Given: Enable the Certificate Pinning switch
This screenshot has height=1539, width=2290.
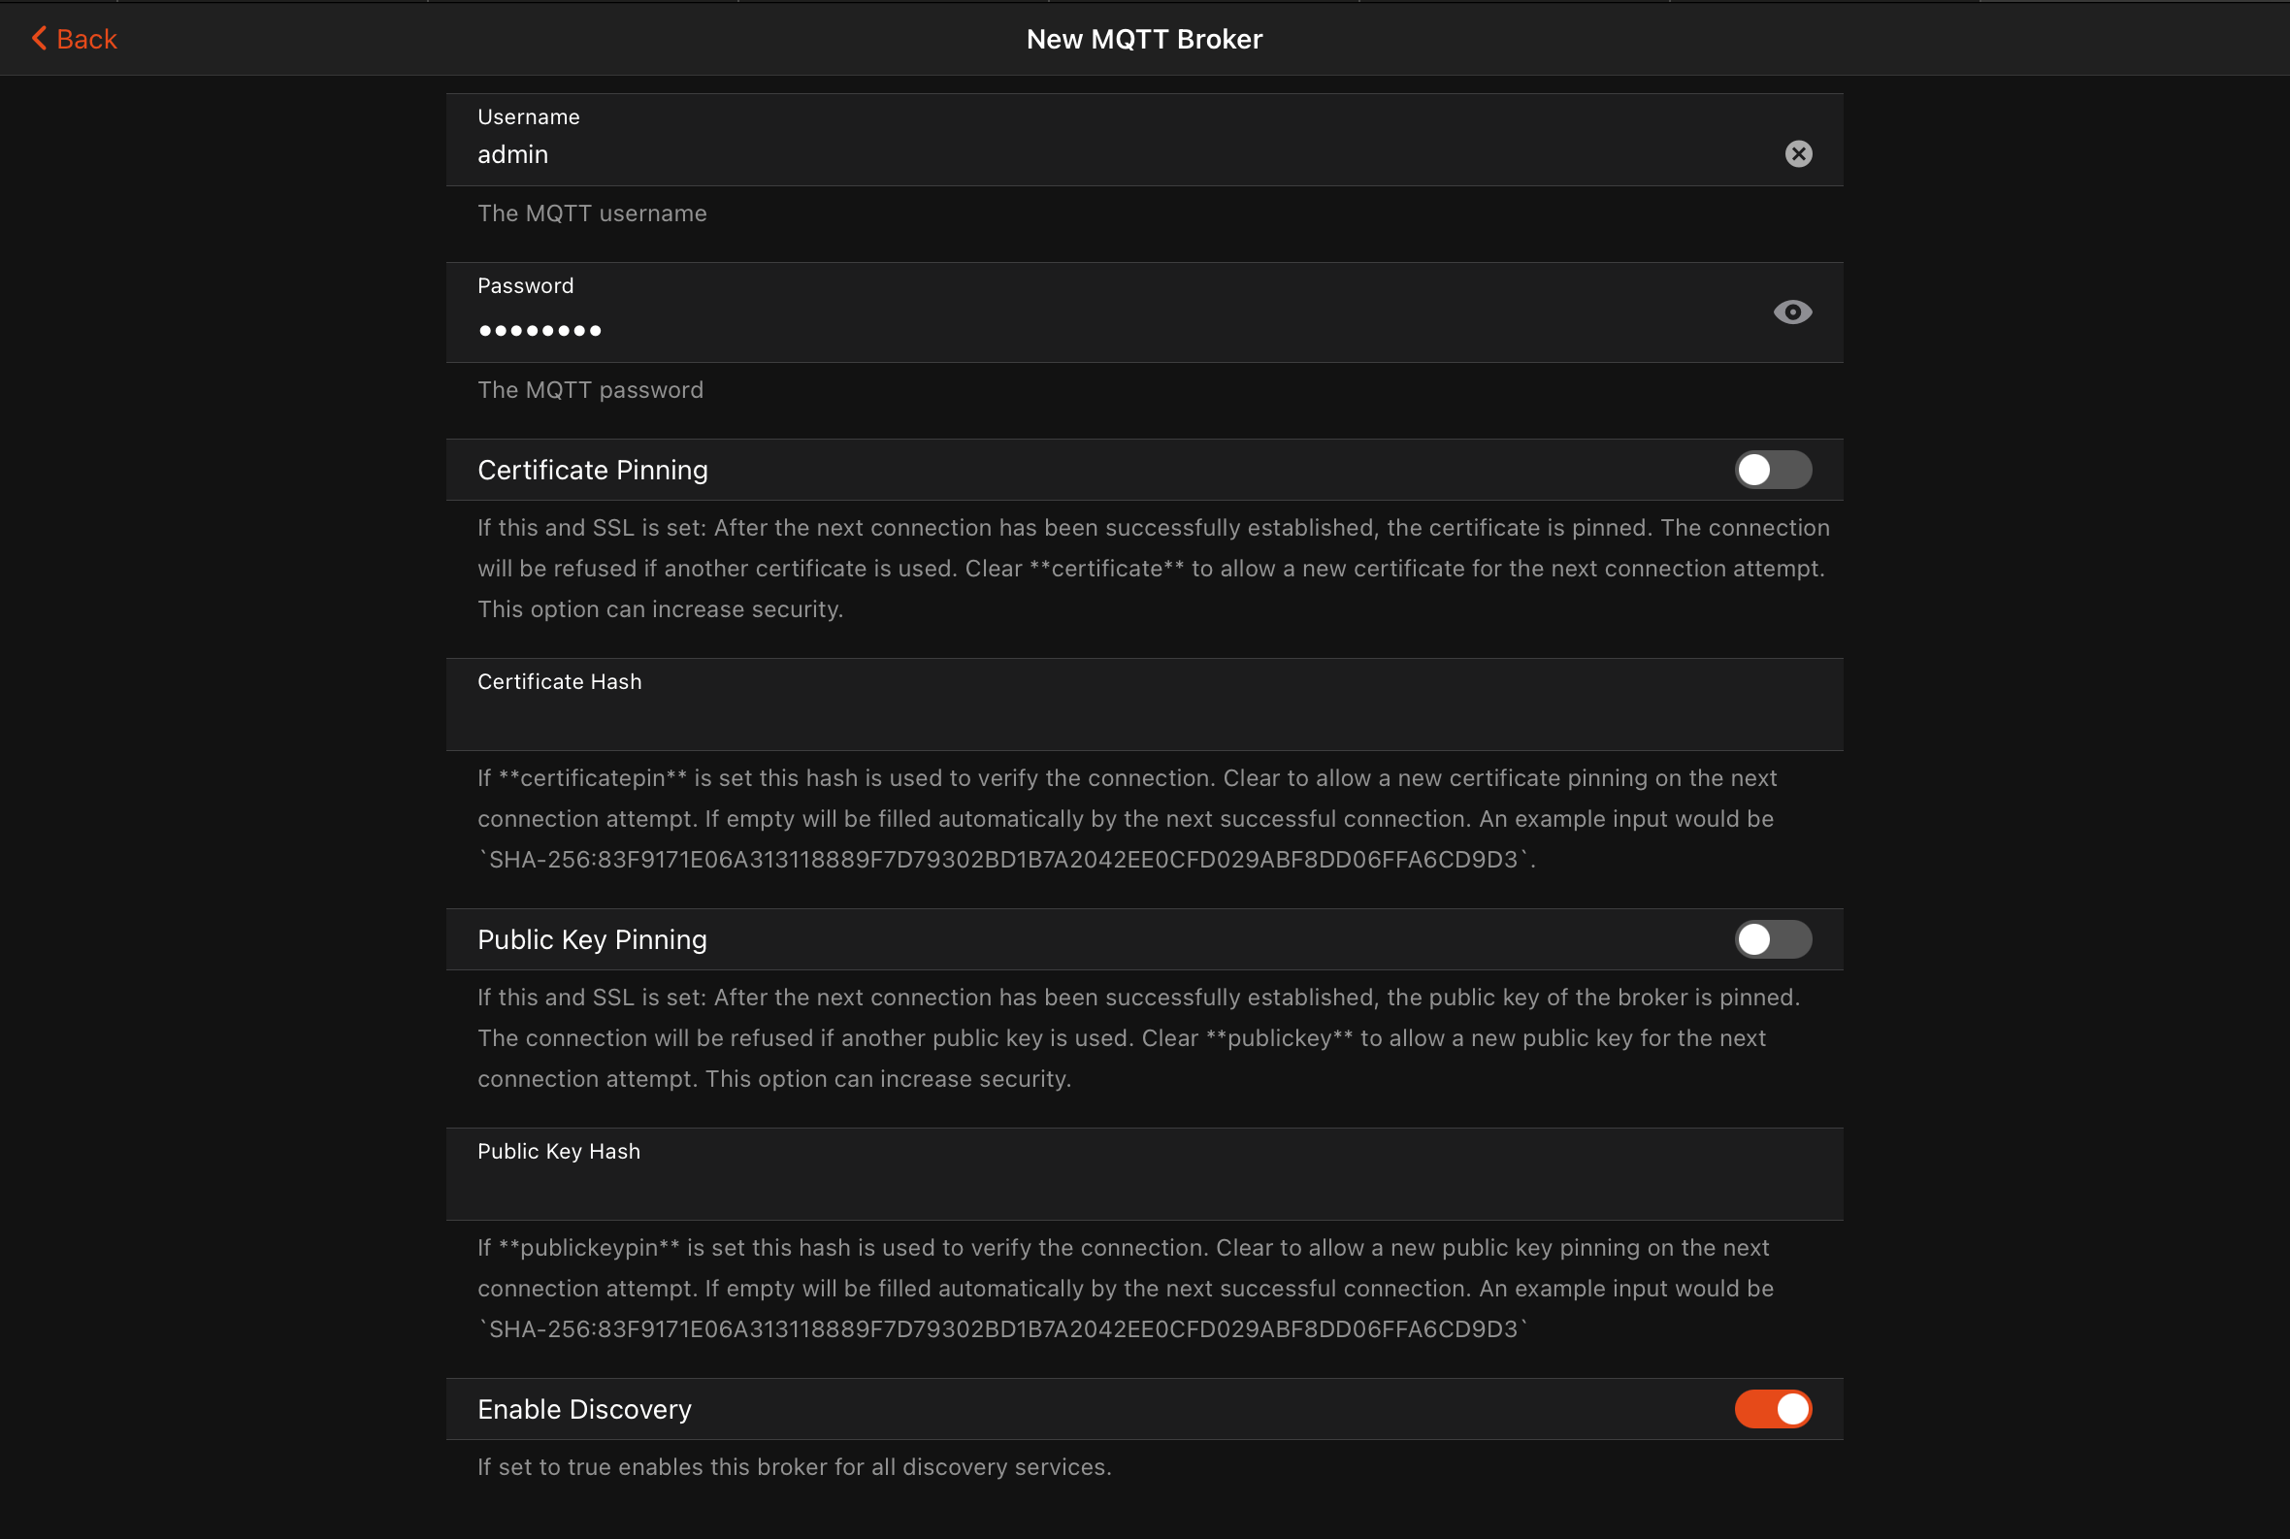Looking at the screenshot, I should pos(1772,470).
